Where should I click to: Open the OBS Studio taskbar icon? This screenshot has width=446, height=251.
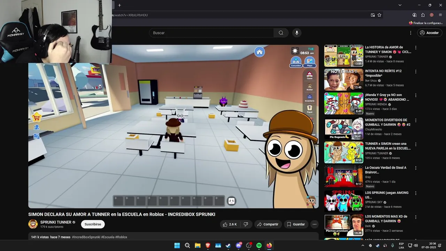coord(249,245)
